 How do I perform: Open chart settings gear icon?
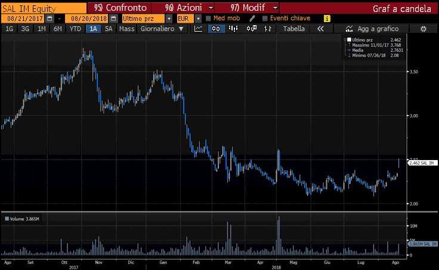pos(423,29)
